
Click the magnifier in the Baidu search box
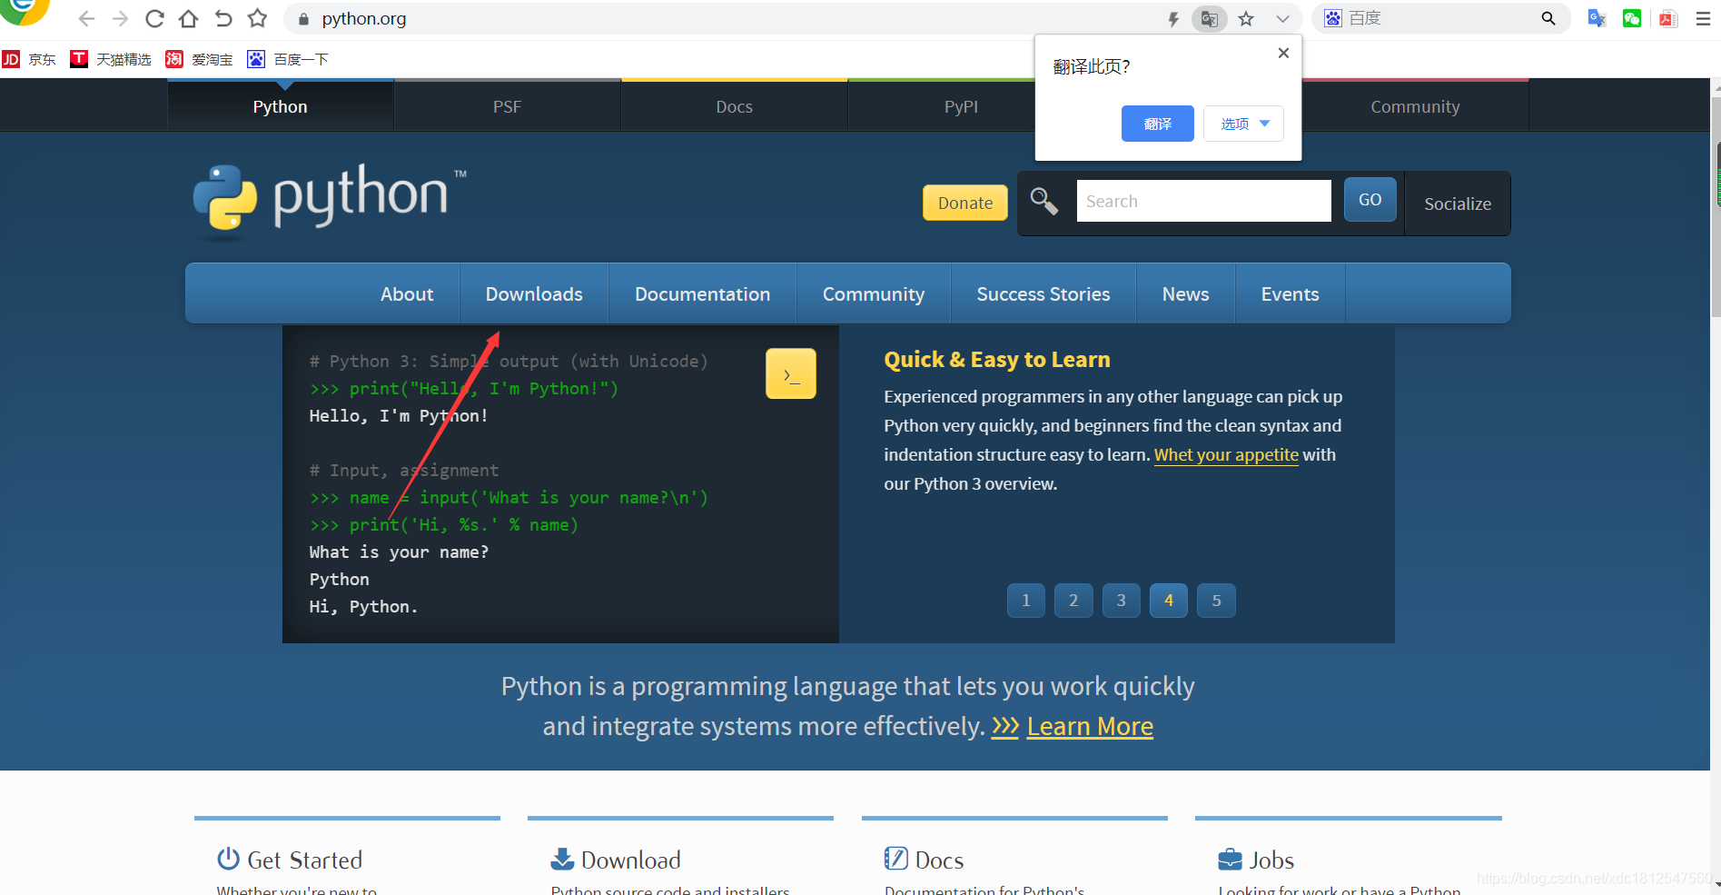click(1548, 18)
